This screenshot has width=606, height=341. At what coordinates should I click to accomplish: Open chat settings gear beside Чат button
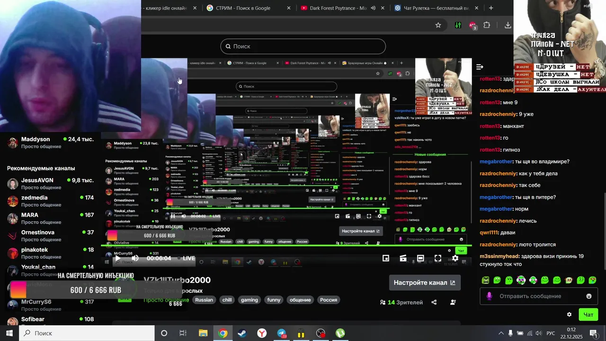[569, 314]
